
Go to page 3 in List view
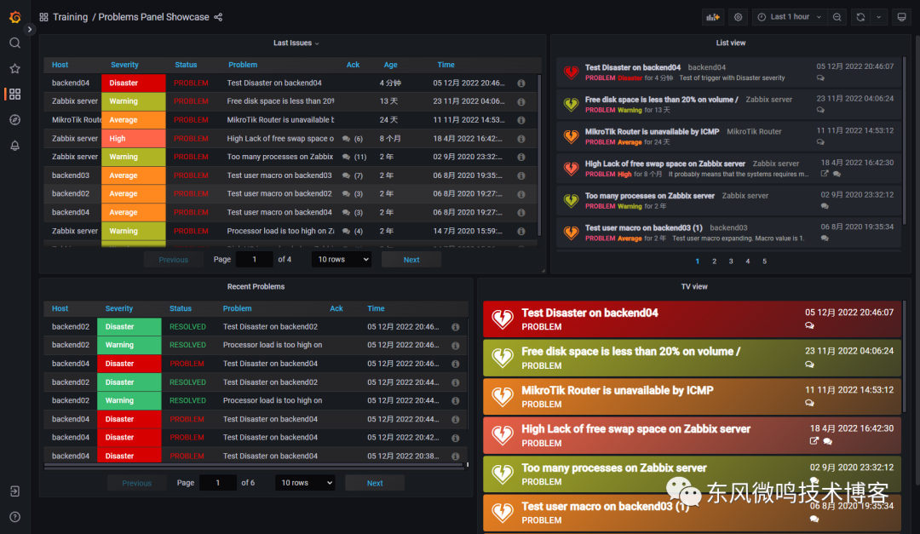point(731,261)
